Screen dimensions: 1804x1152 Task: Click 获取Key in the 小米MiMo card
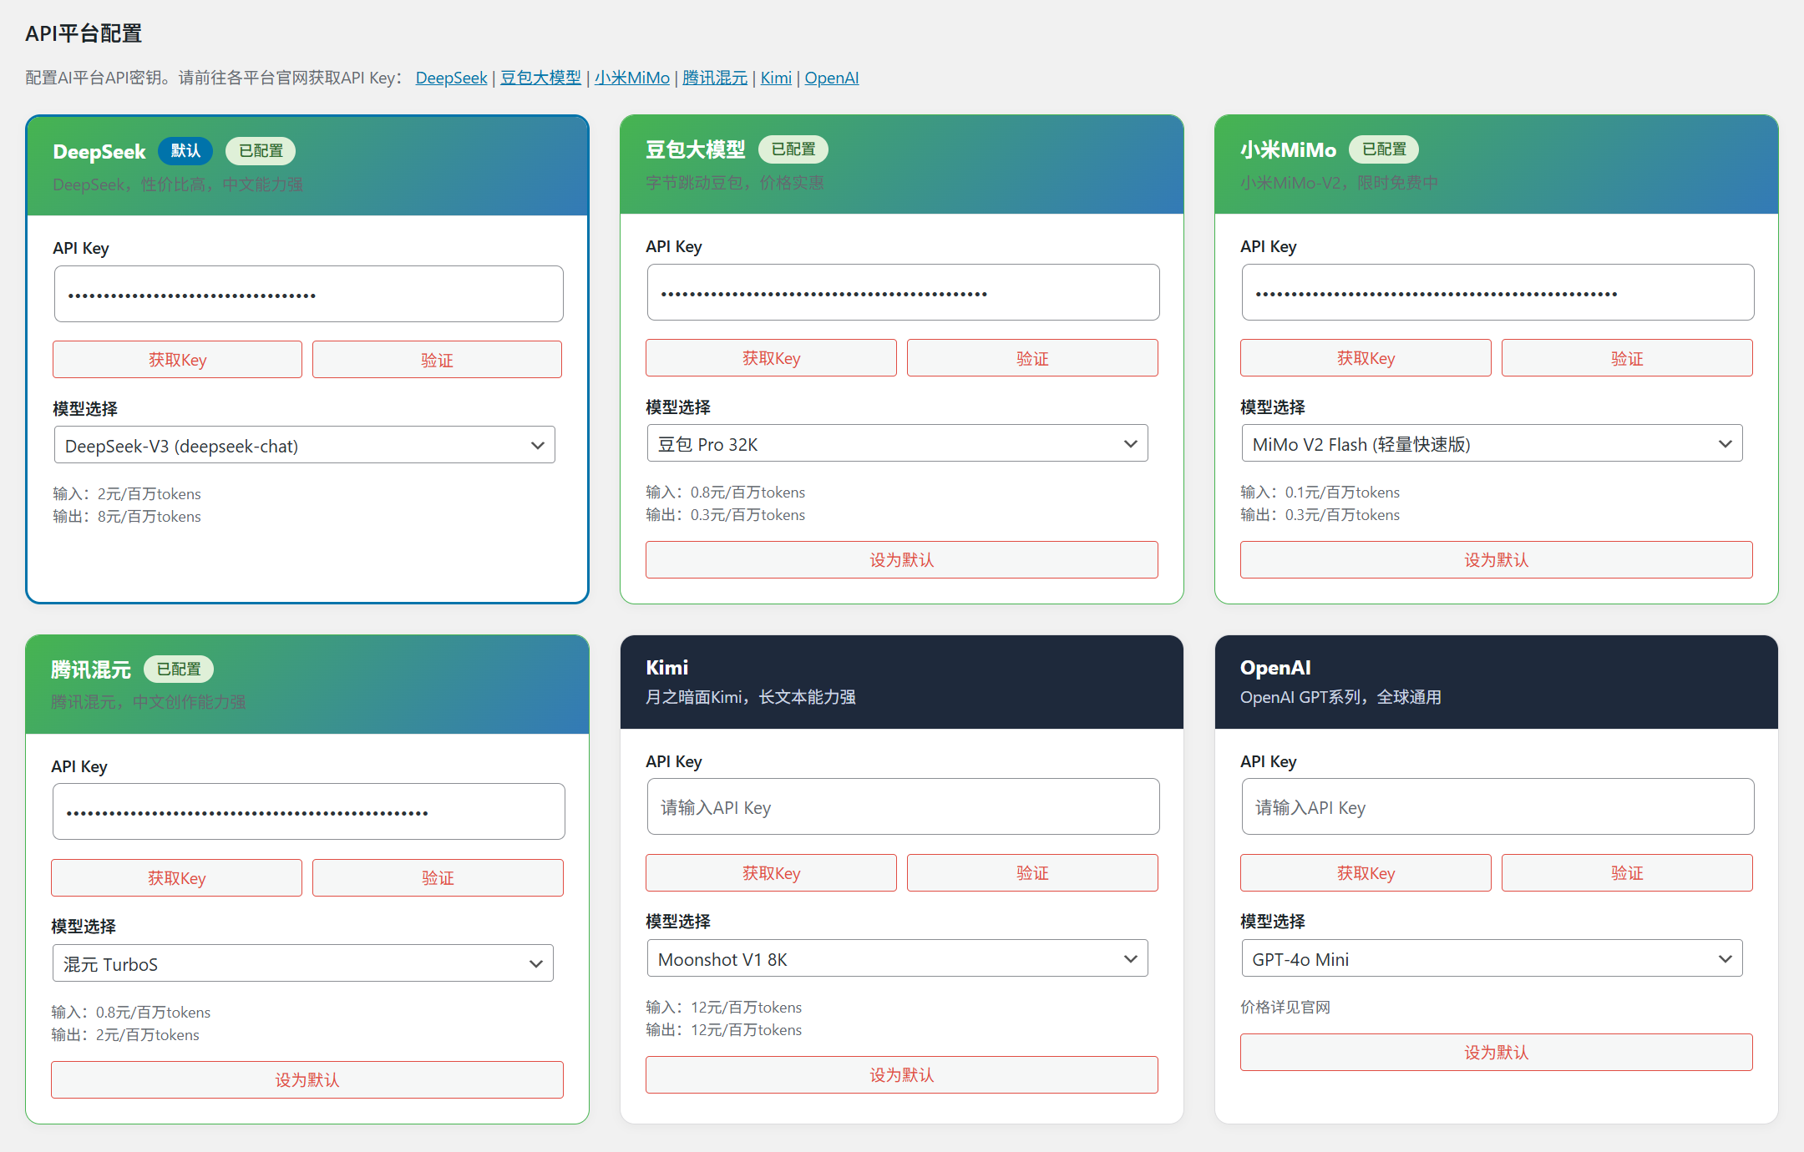click(x=1366, y=358)
